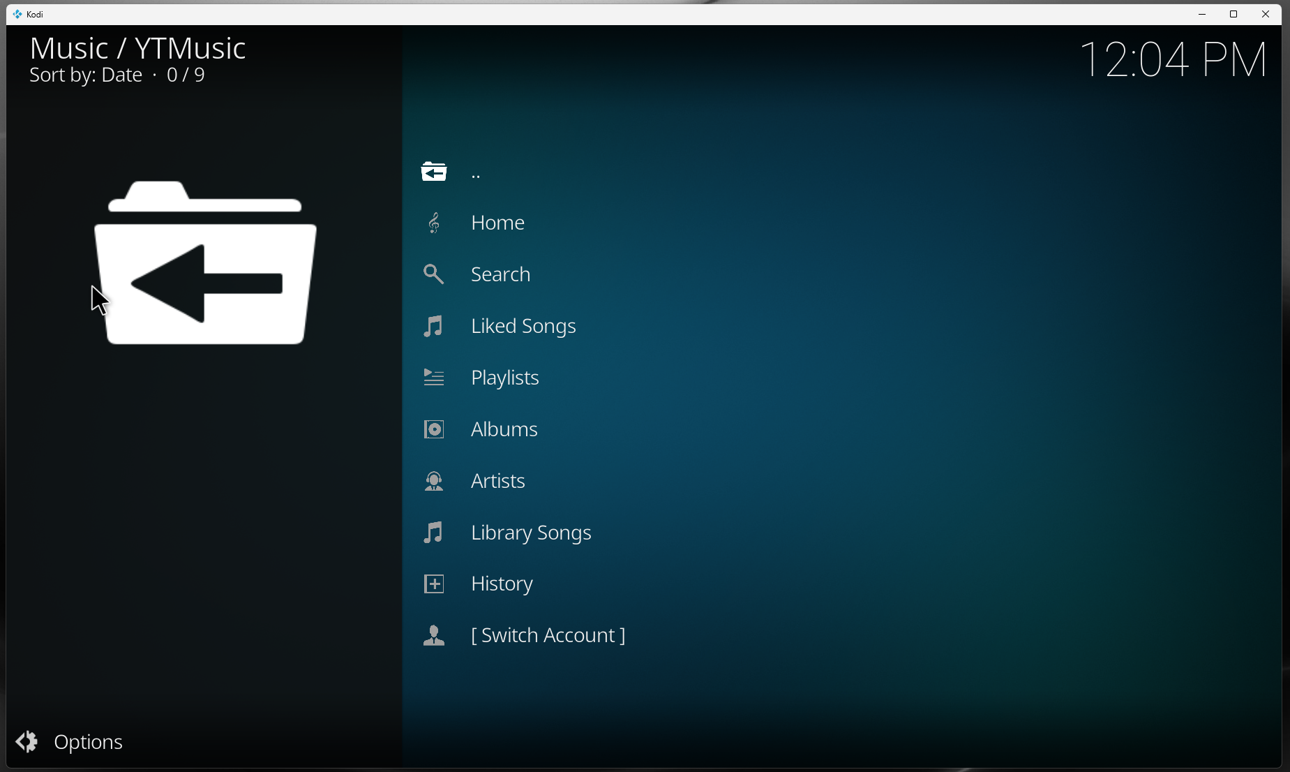Maximize the Kodi window
The height and width of the screenshot is (772, 1290).
(1233, 14)
